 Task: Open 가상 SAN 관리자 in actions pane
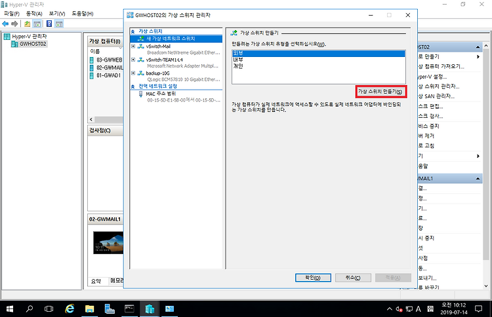pos(436,96)
